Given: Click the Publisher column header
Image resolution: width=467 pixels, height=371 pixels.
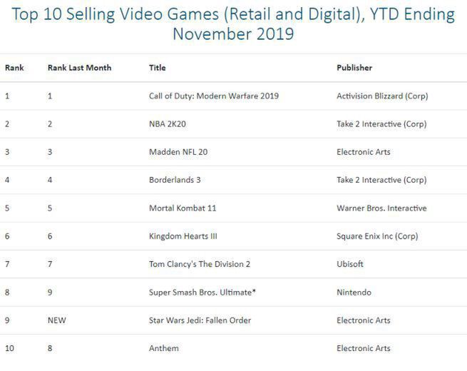Looking at the screenshot, I should coord(354,68).
